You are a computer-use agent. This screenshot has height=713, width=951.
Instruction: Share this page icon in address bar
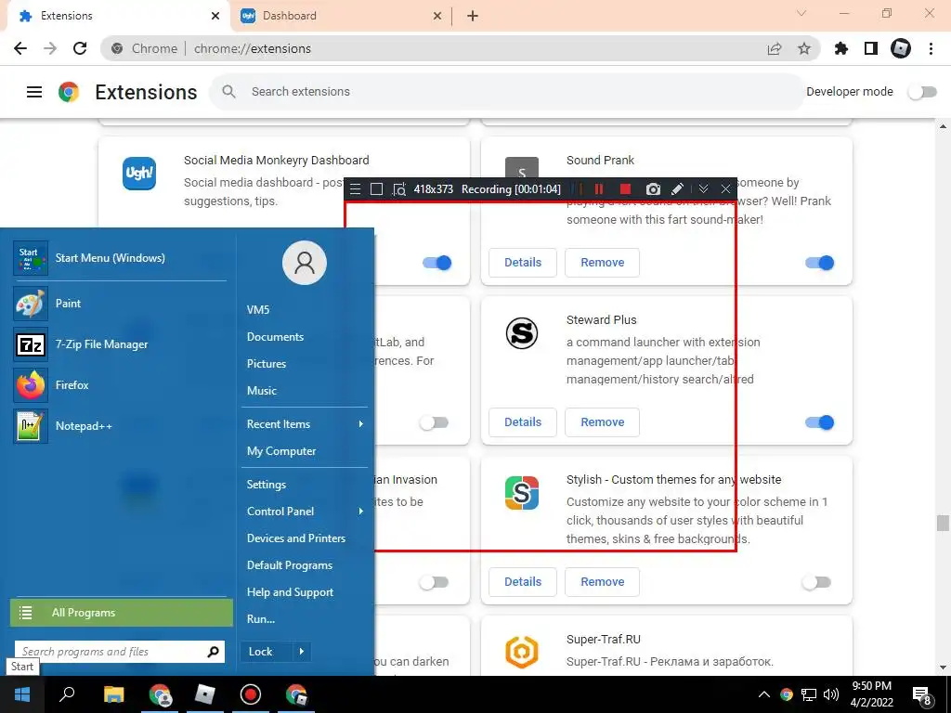coord(775,48)
